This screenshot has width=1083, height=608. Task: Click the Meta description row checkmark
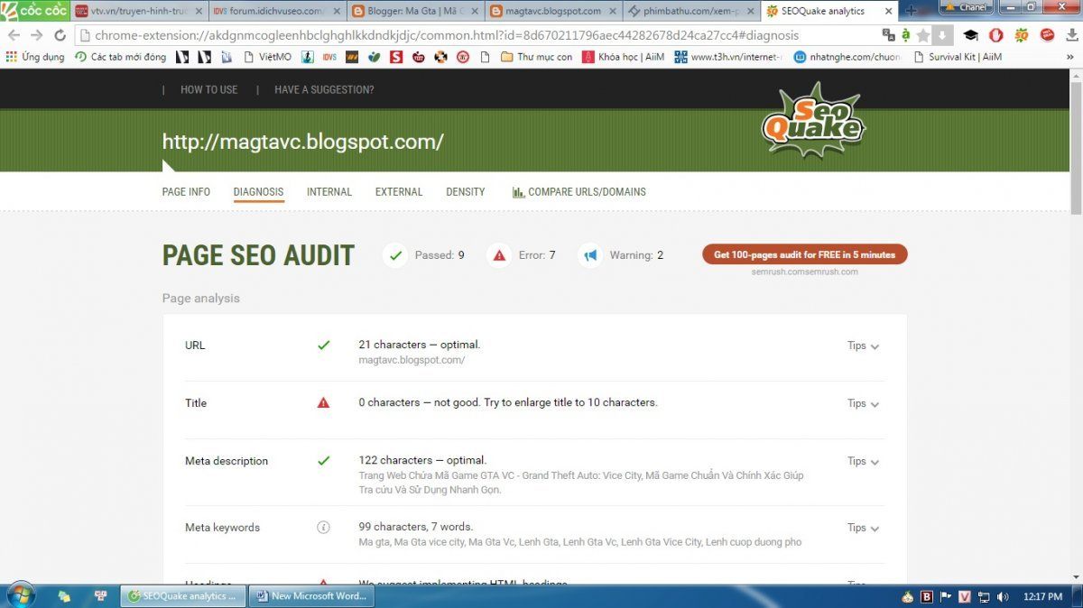point(323,460)
